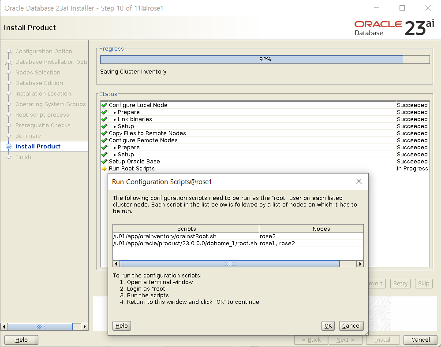
Task: Click the installer's bottom-left Help button
Action: point(21,340)
